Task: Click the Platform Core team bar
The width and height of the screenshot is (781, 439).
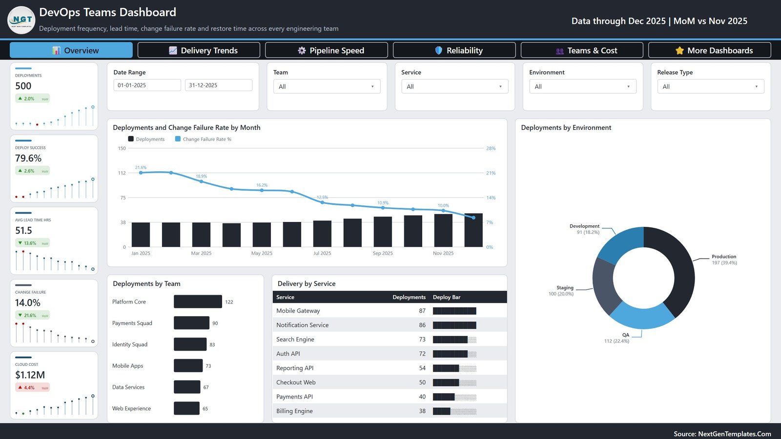Action: 198,301
